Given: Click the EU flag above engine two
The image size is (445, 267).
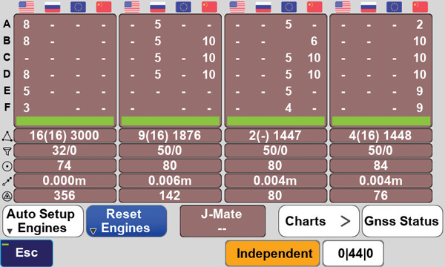Looking at the screenshot, I should (x=183, y=7).
